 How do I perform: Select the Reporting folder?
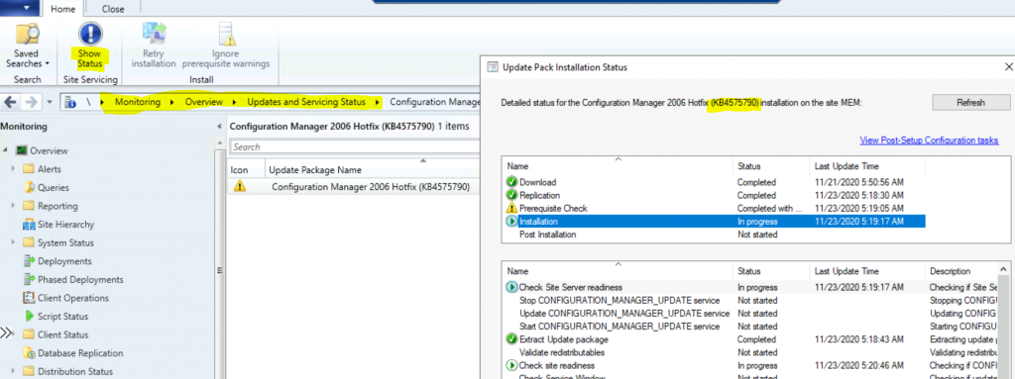[56, 206]
